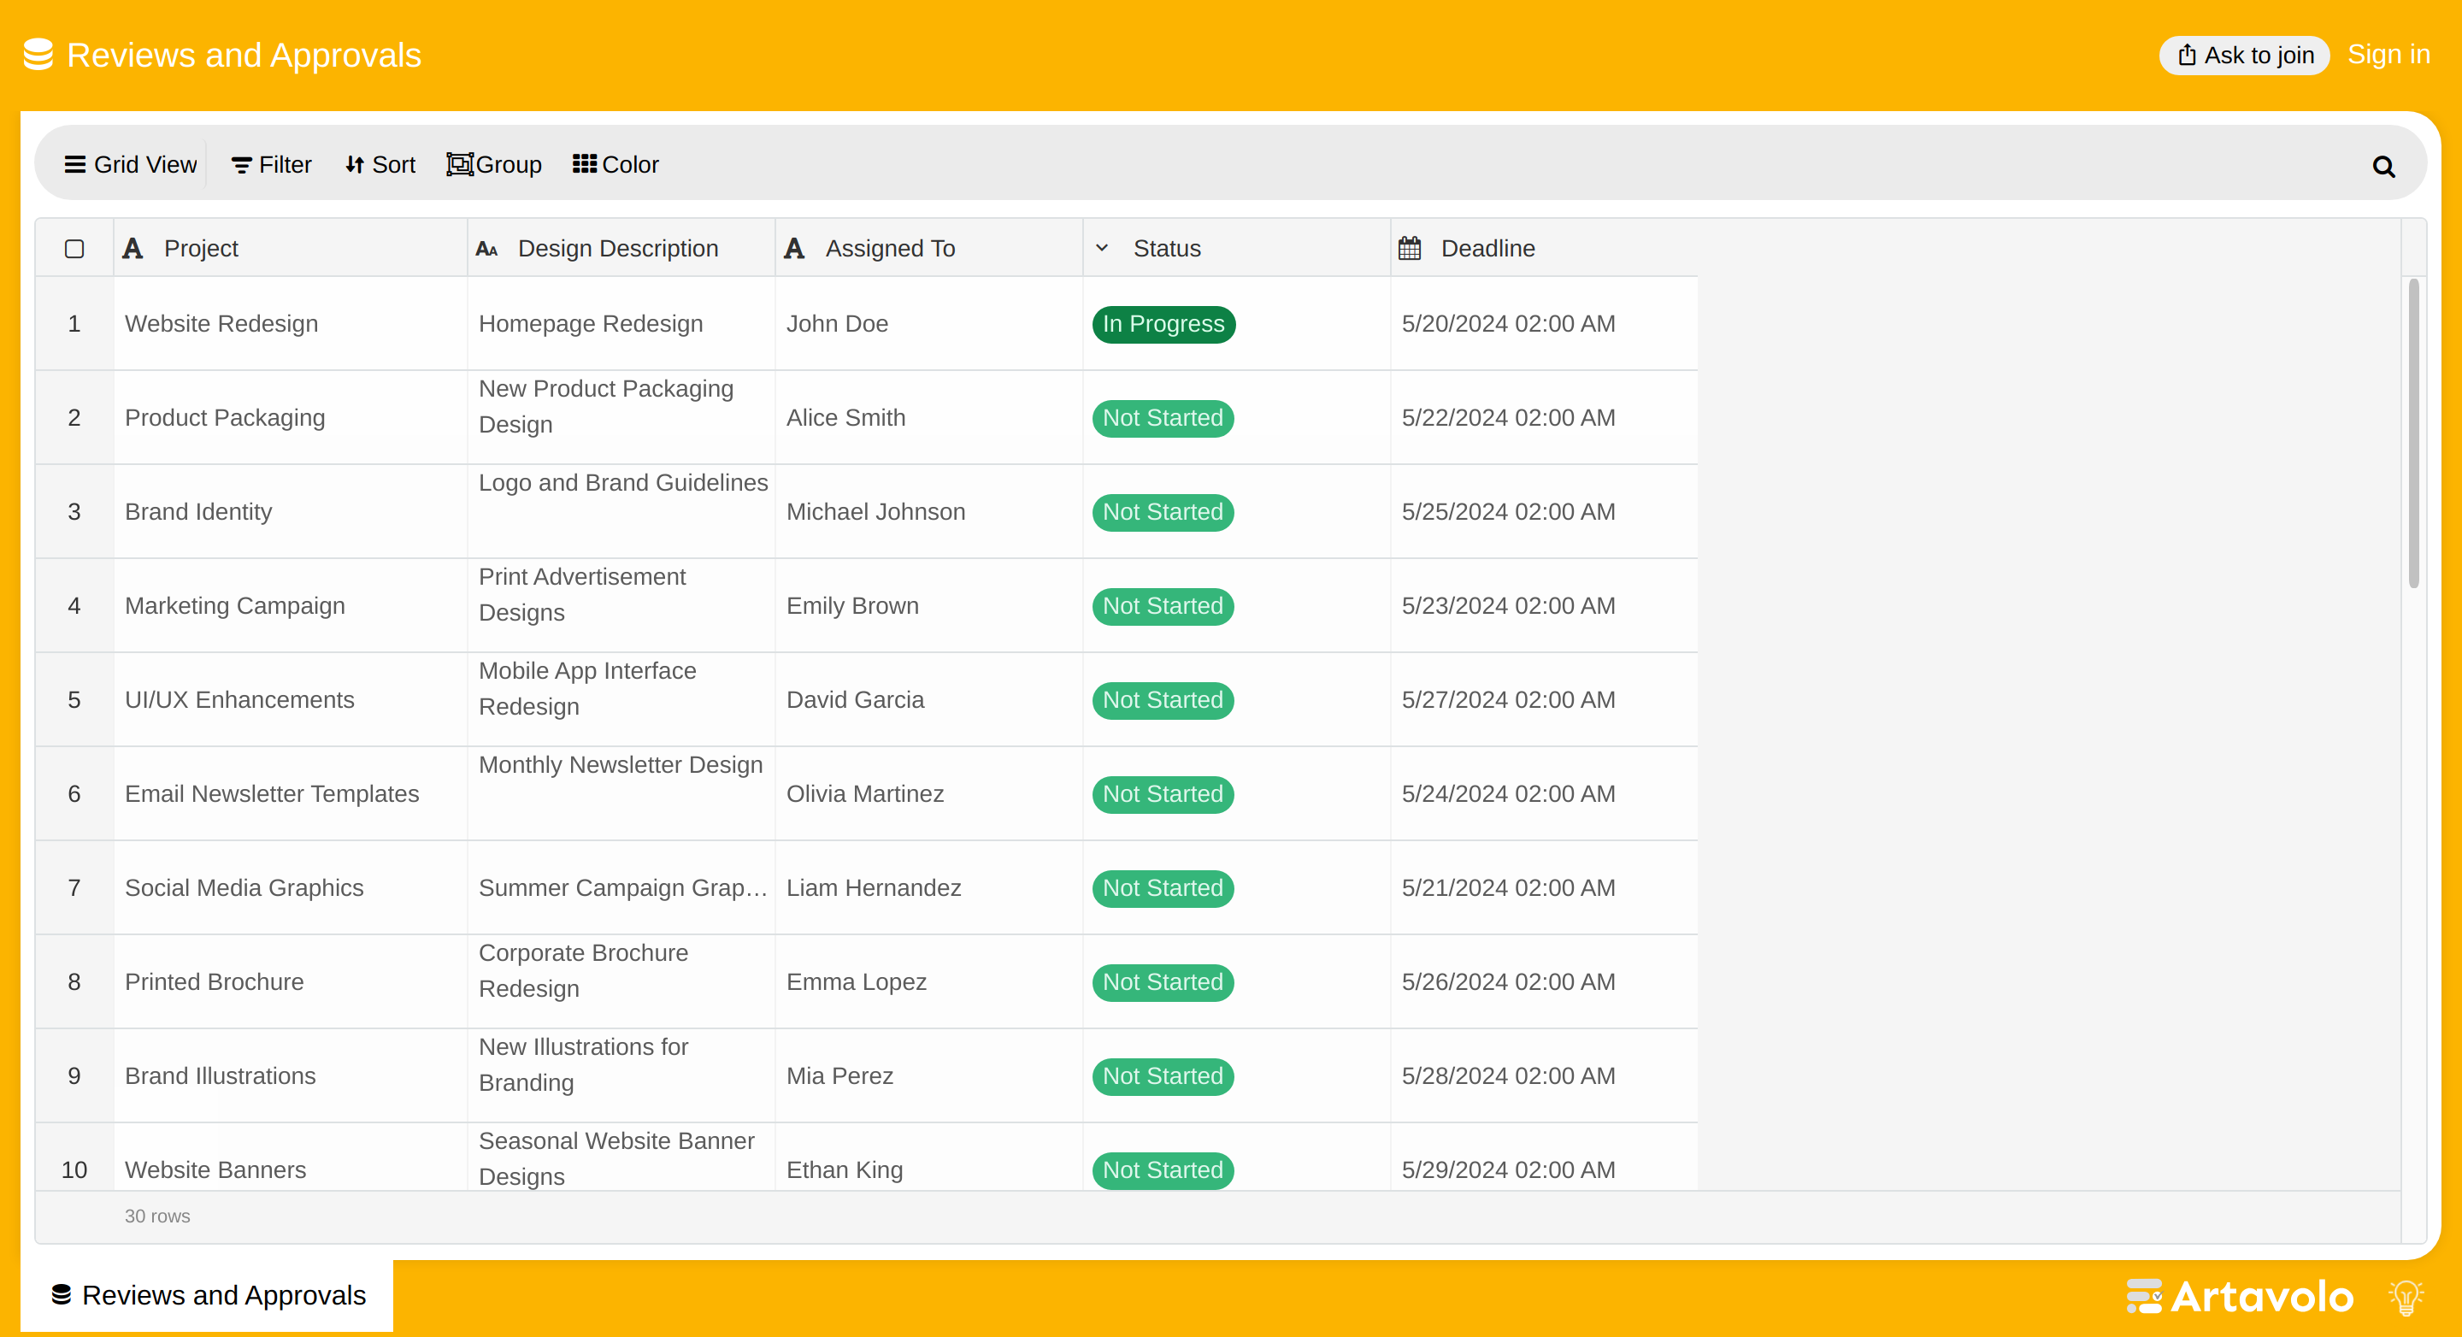Click the 'UI/UX Enhancements' cell
Image resolution: width=2462 pixels, height=1337 pixels.
coord(291,699)
